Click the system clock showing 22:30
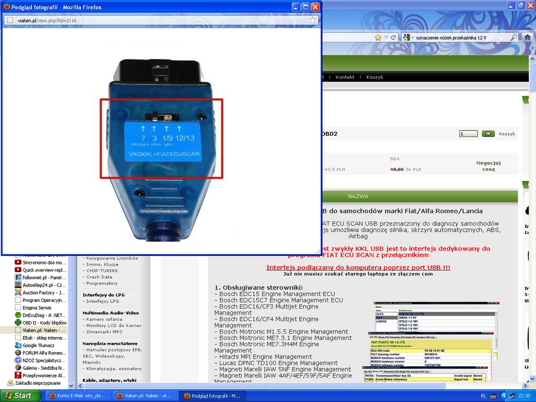The image size is (536, 402). pyautogui.click(x=524, y=396)
